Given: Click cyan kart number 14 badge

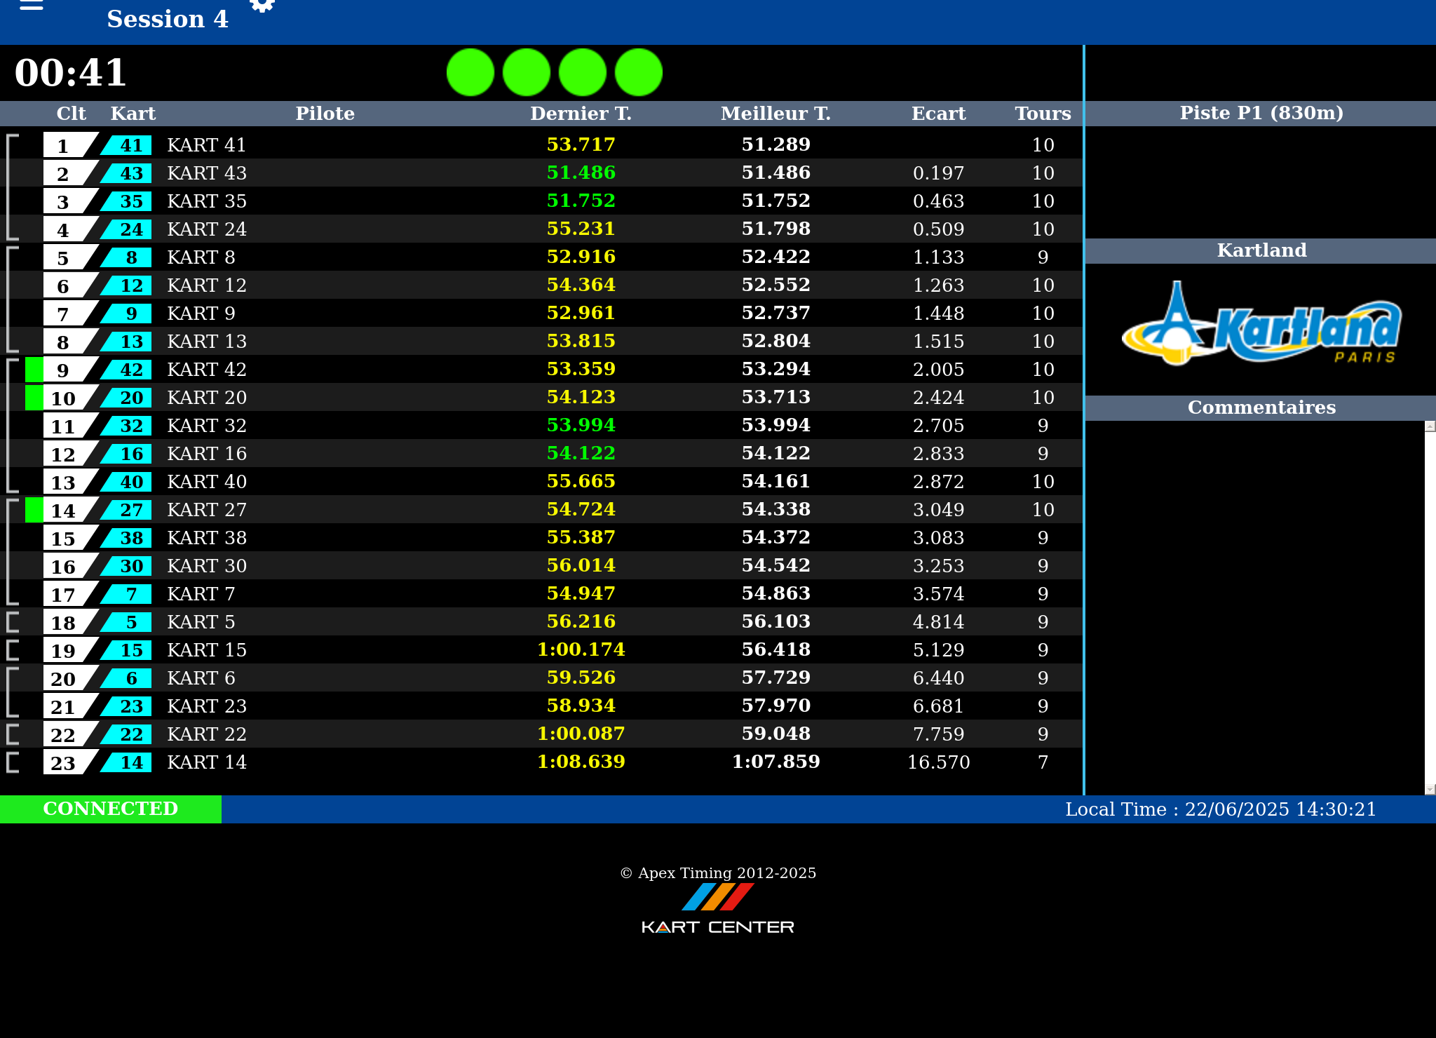Looking at the screenshot, I should point(128,762).
